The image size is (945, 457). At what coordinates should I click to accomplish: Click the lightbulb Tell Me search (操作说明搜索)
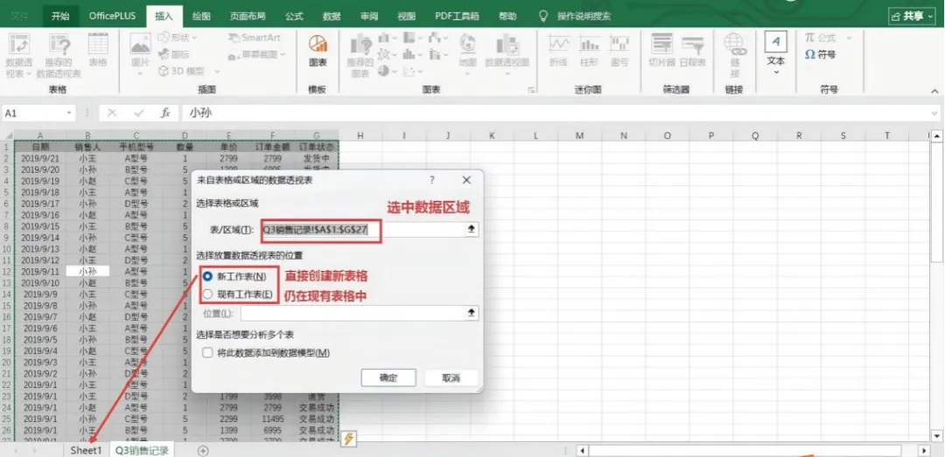[576, 16]
